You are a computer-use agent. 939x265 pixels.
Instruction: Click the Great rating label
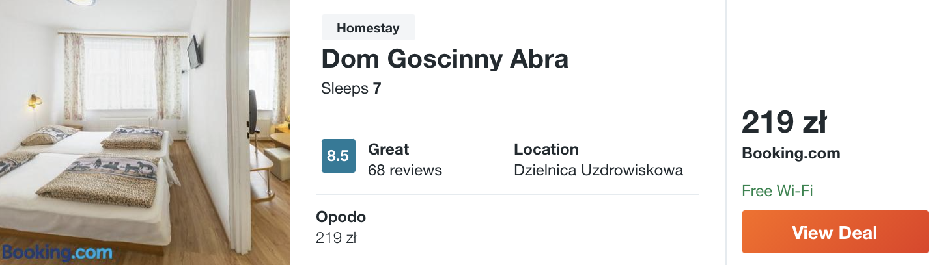389,149
